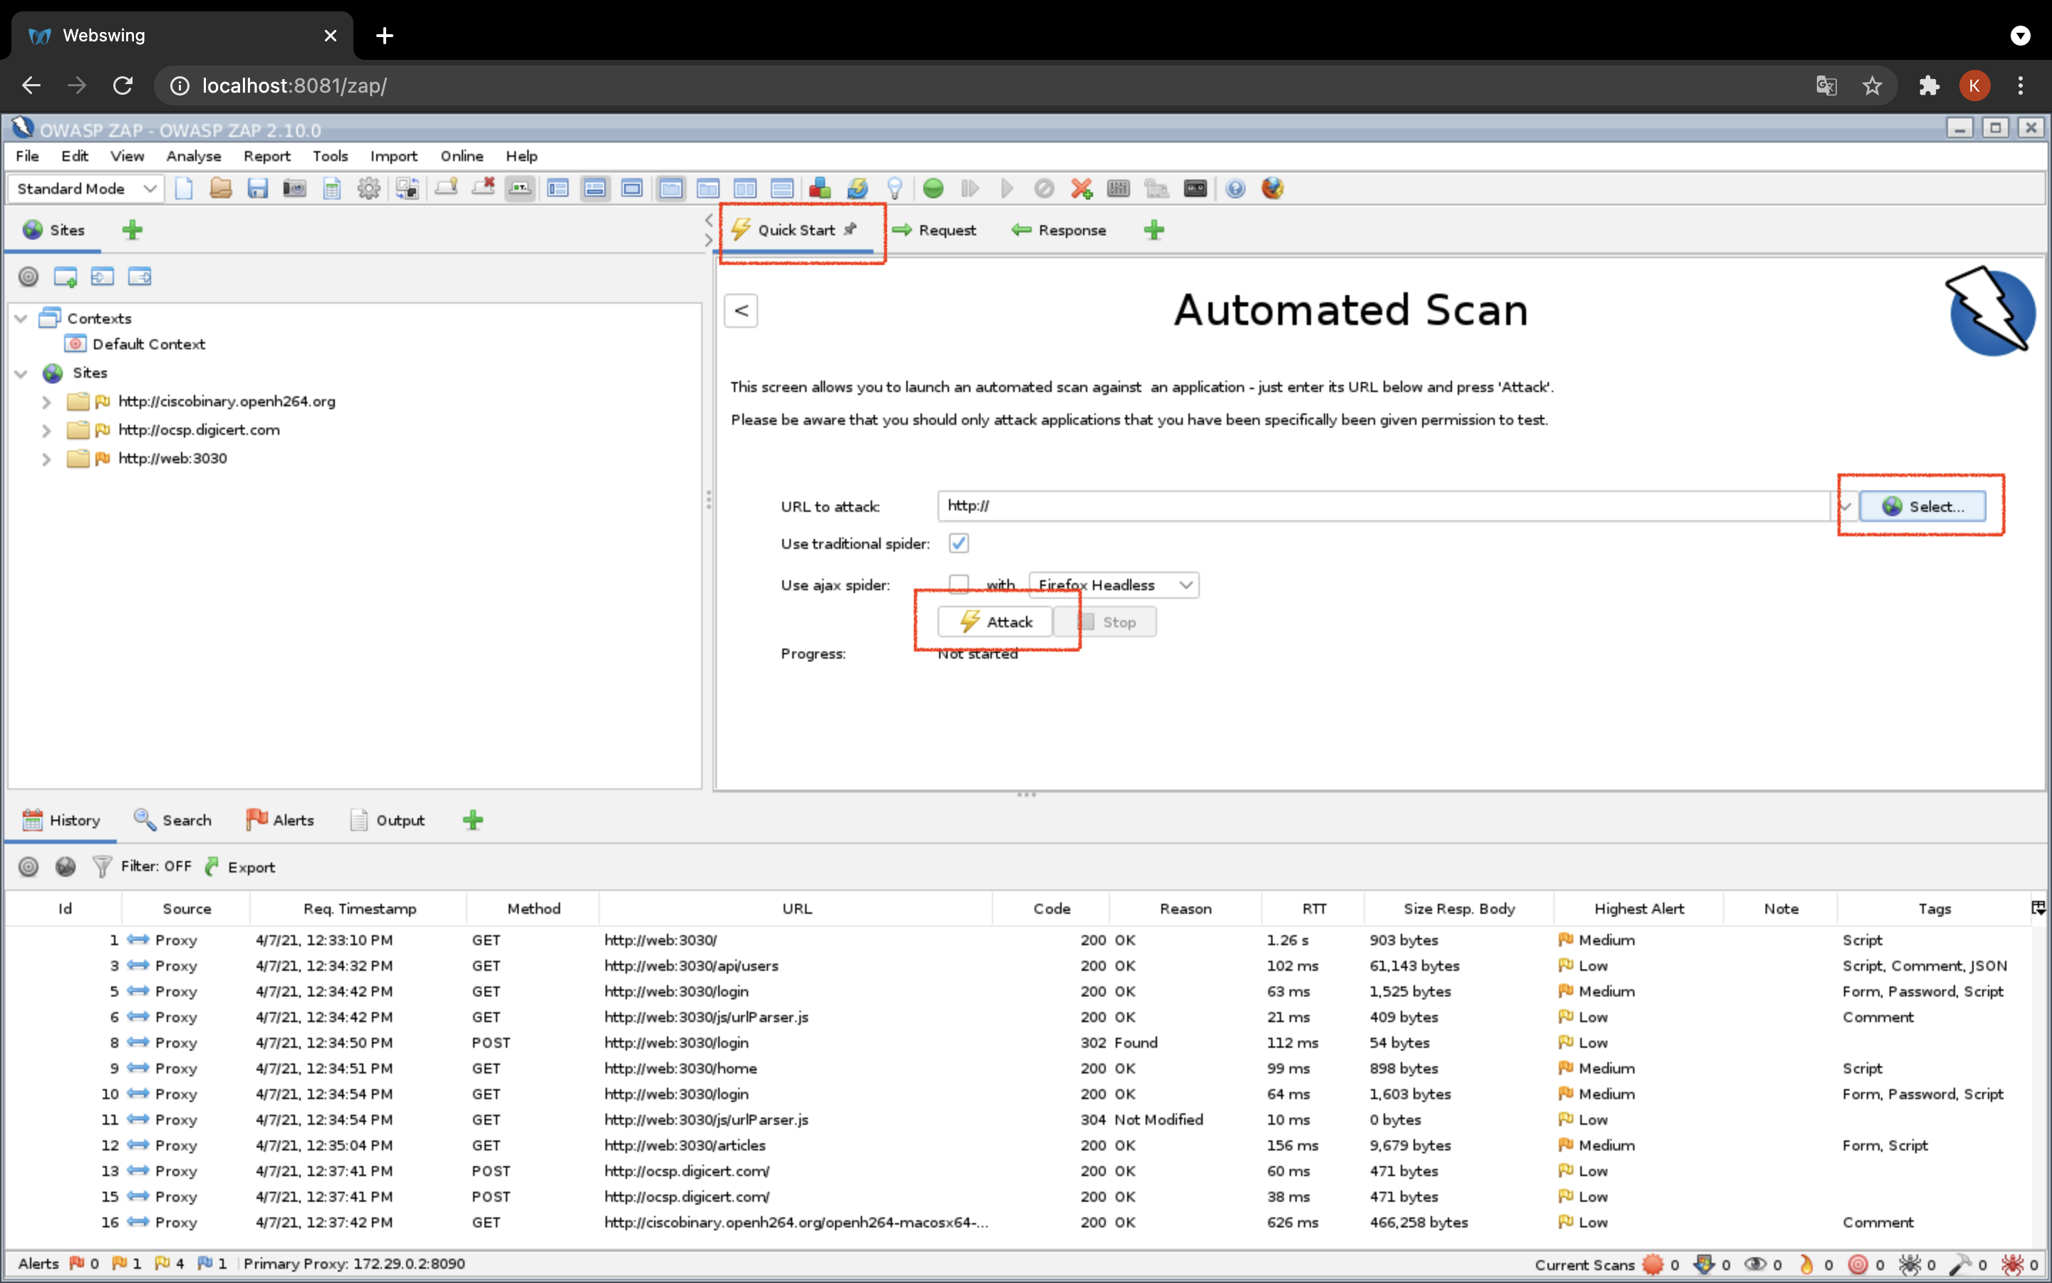Open Options via the gear icon

pos(369,188)
